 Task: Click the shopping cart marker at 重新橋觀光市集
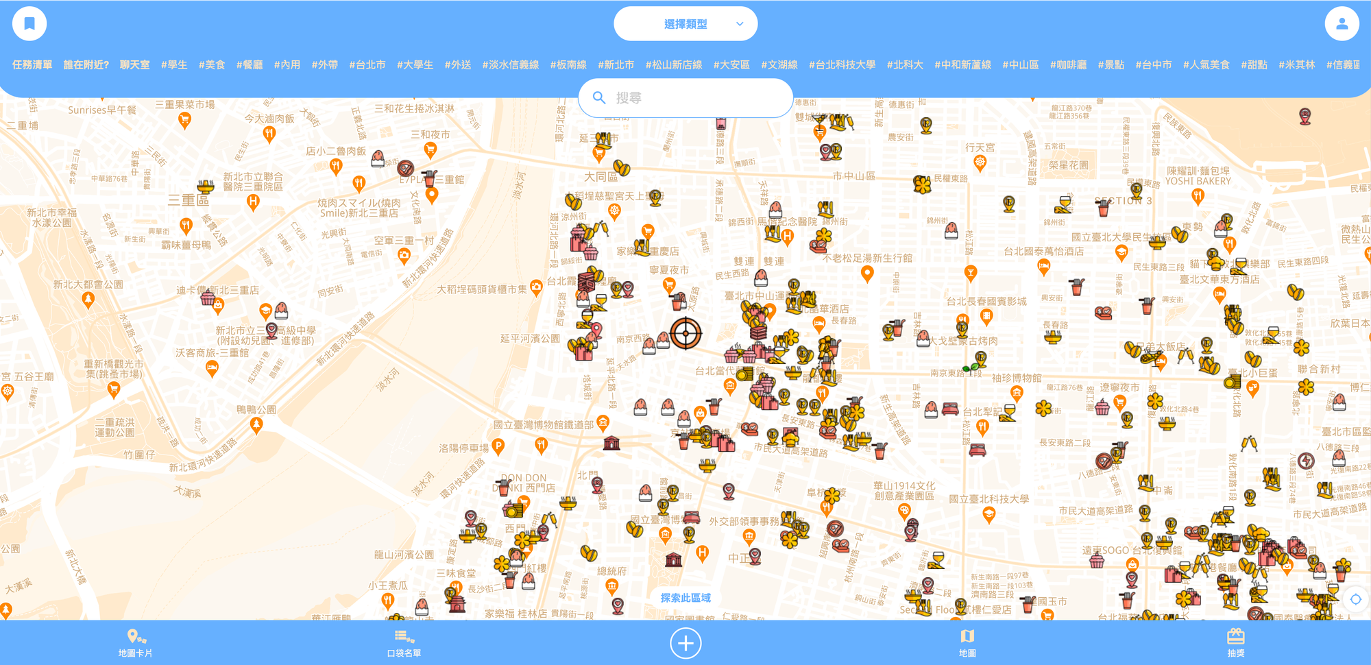point(114,390)
